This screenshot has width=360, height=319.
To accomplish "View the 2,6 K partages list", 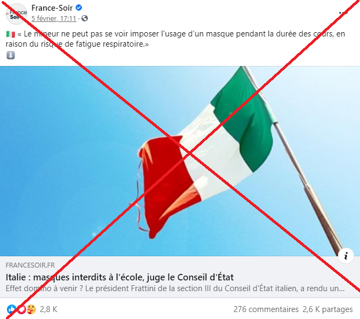I will (328, 309).
